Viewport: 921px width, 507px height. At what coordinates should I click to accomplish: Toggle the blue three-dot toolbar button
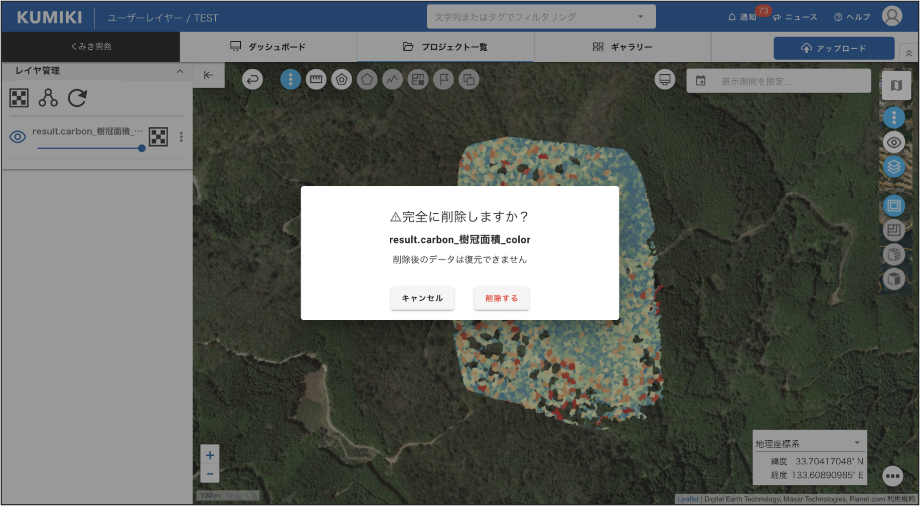click(x=290, y=79)
